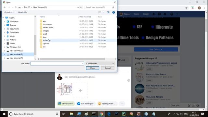208x117 pixels.
Task: Open the view options dropdown arrow
Action: click(103, 12)
